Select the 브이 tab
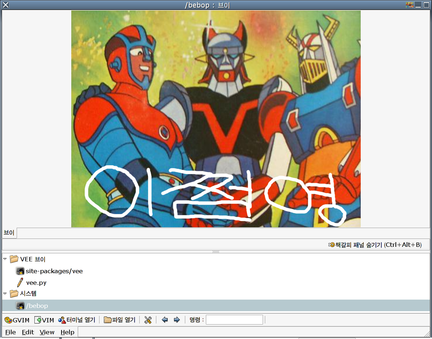This screenshot has width=432, height=339. point(9,233)
